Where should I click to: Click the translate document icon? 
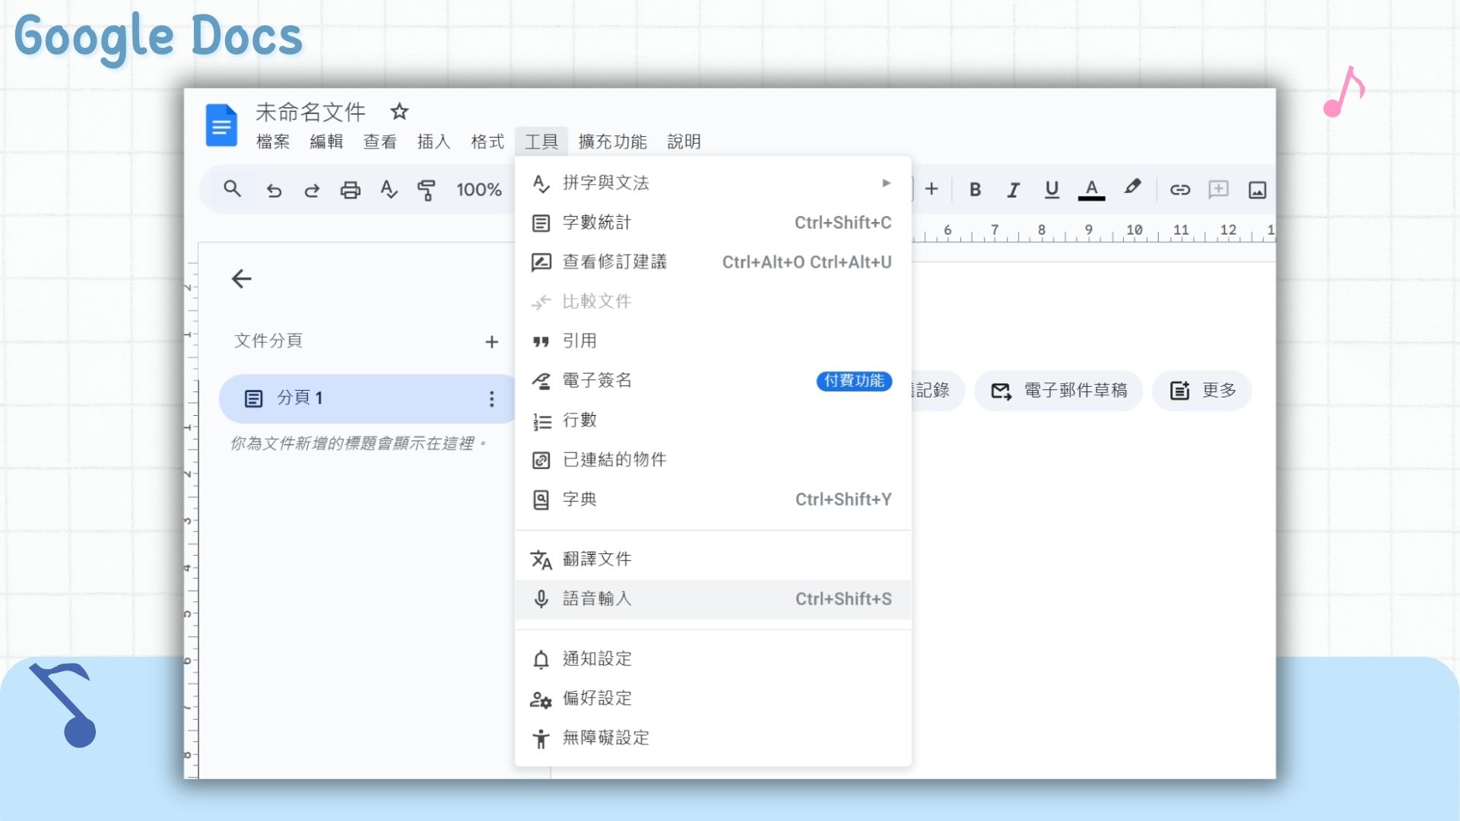click(x=541, y=559)
